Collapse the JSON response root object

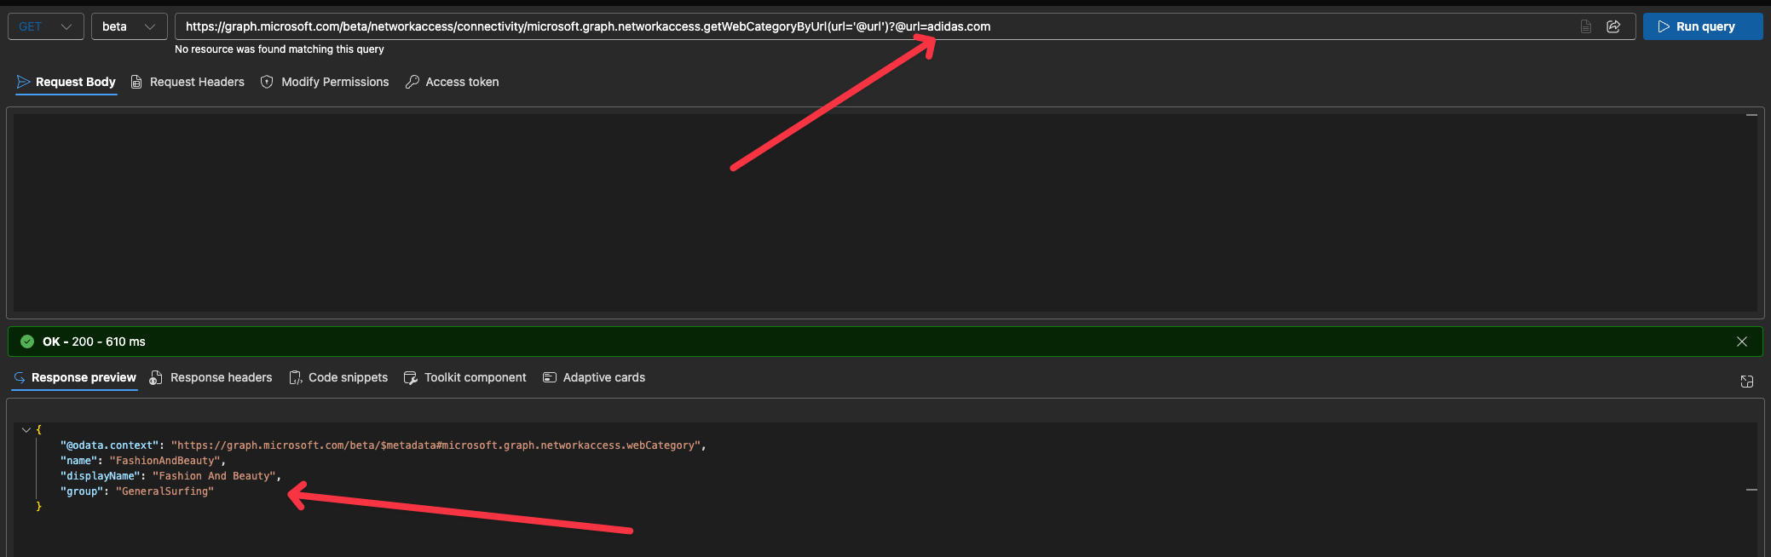26,430
